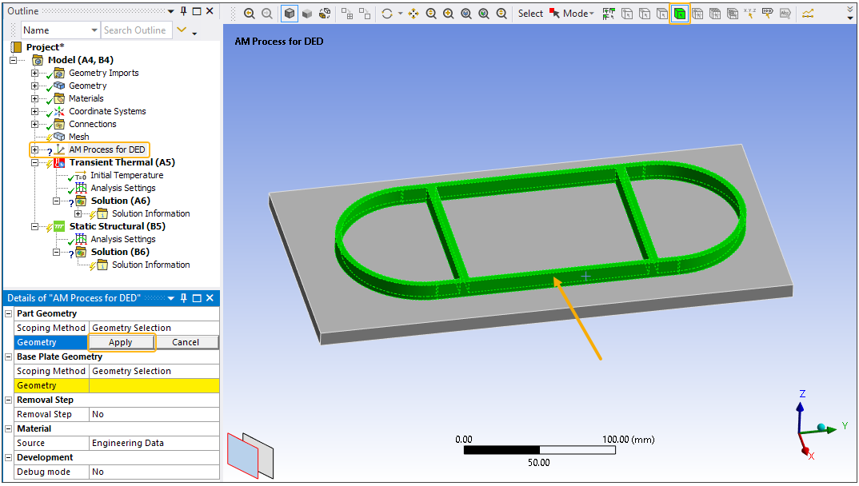Collapse the Removal Step details section
859x486 pixels.
(x=9, y=400)
